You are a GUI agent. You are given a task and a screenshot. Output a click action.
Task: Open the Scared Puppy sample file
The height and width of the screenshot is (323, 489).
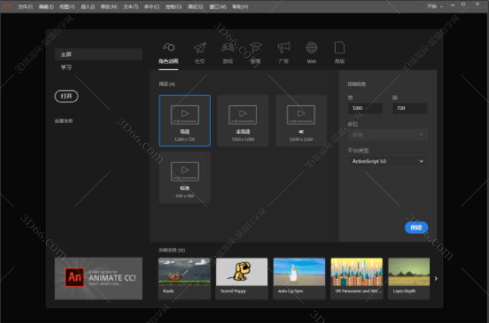coord(242,278)
